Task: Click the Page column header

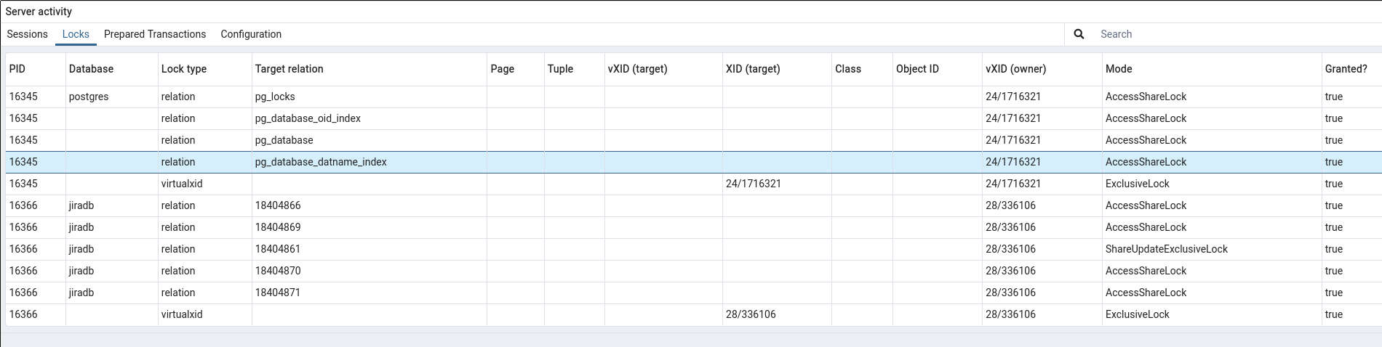Action: [515, 69]
